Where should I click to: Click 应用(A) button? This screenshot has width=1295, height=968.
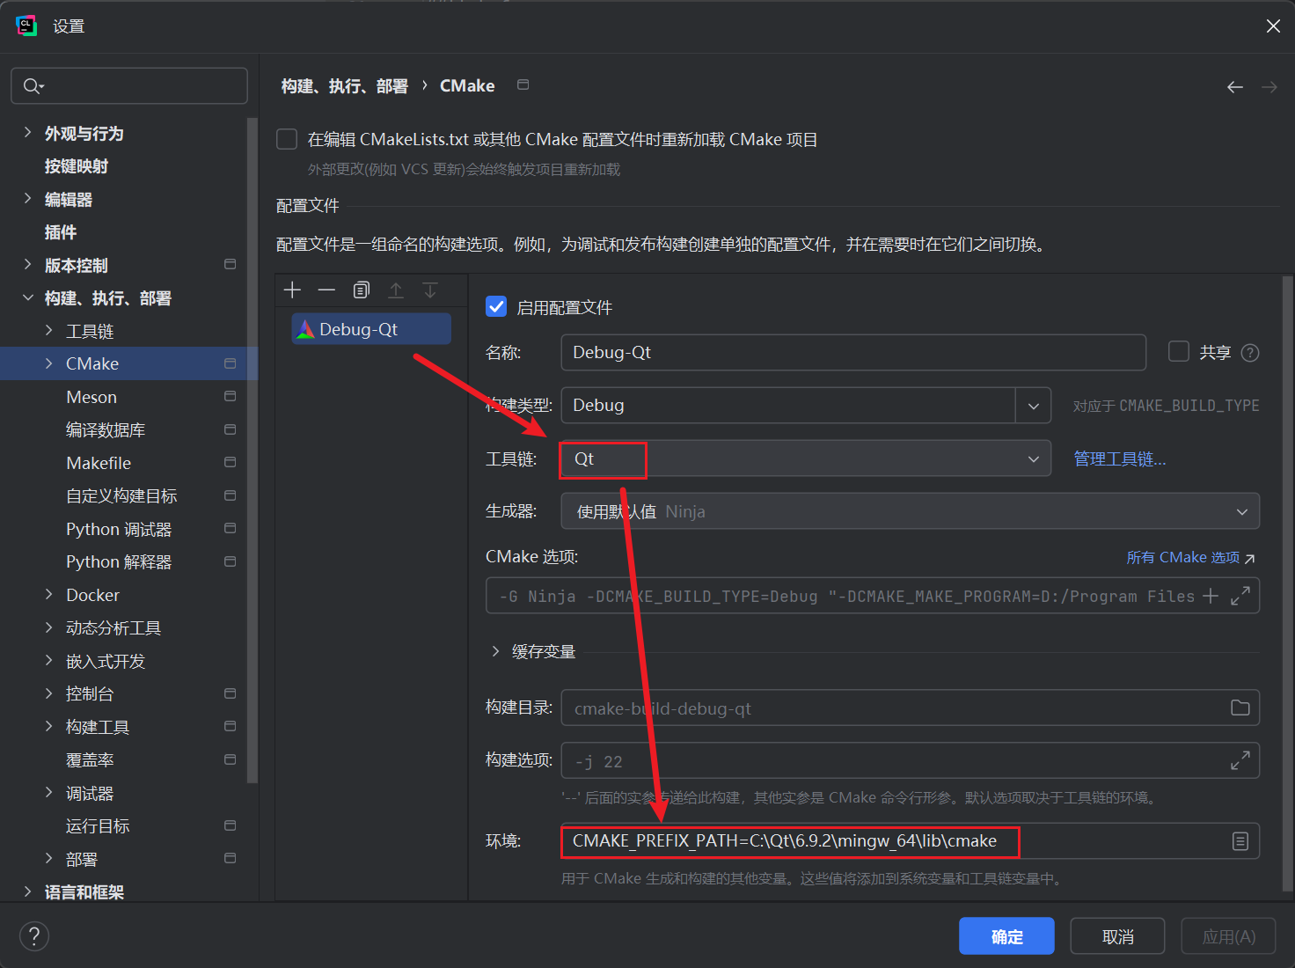1228,936
